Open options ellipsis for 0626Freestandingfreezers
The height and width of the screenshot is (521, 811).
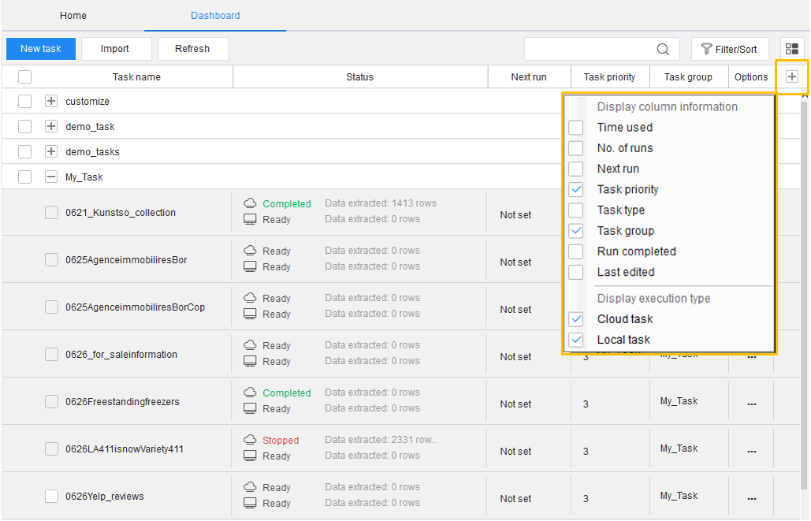(x=751, y=404)
